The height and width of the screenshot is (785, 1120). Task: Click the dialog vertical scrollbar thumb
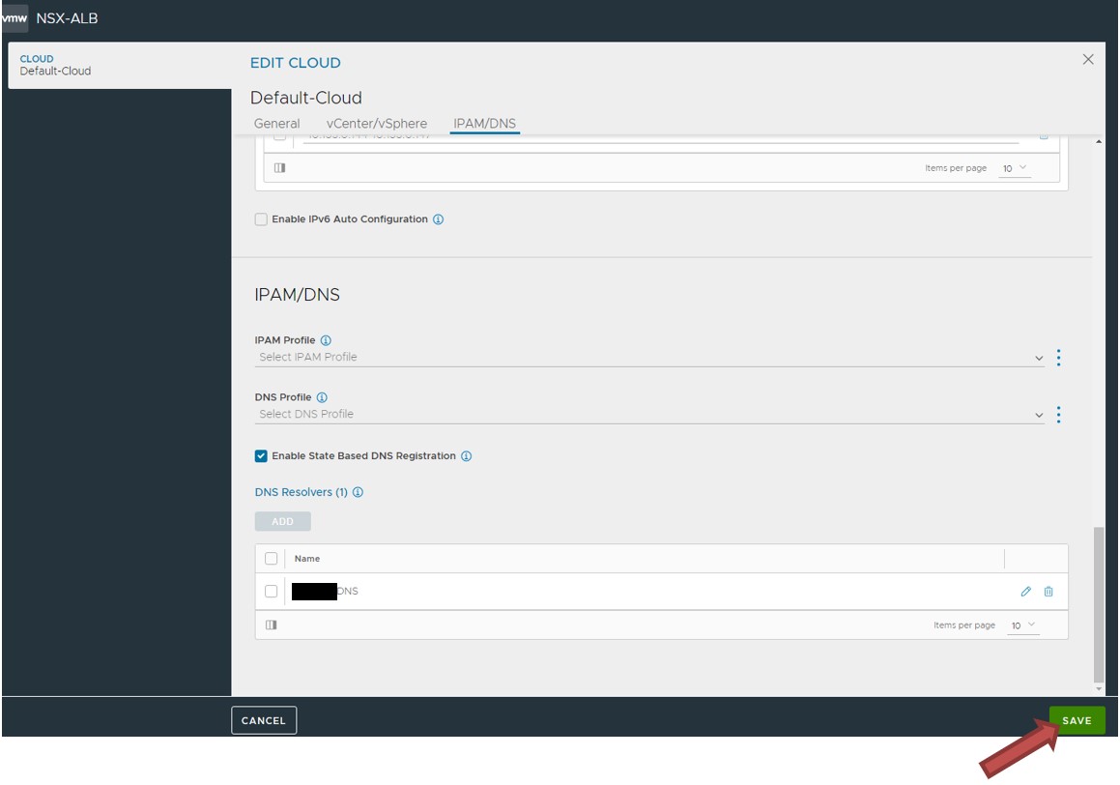1099,605
